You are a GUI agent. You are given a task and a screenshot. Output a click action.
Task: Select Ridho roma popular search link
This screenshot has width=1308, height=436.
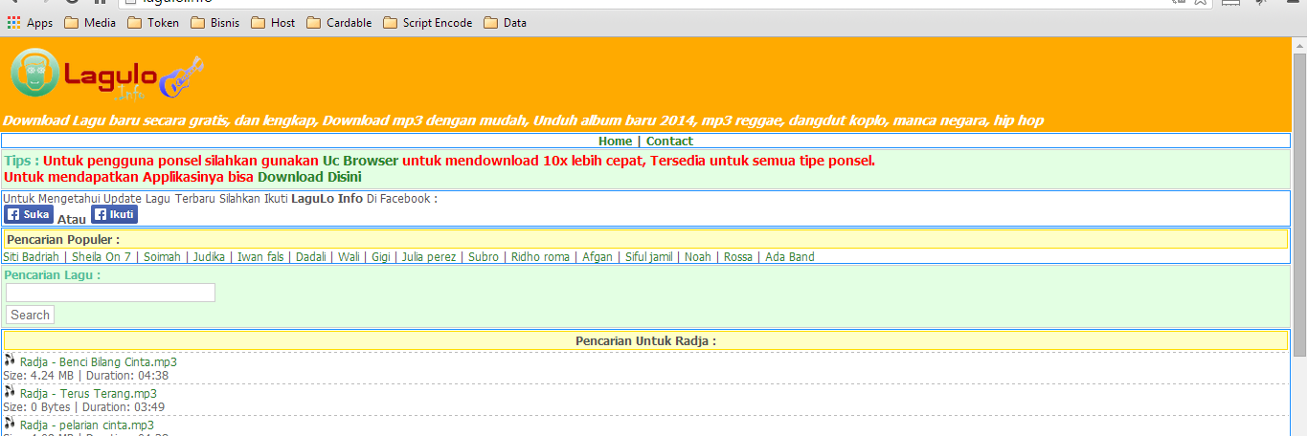tap(540, 257)
